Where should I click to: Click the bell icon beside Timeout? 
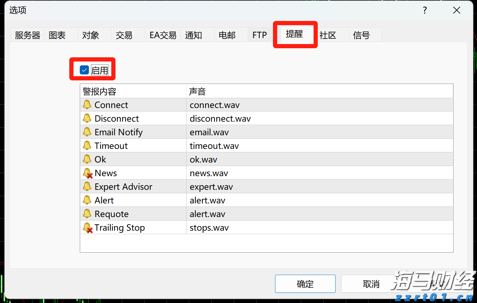(87, 145)
